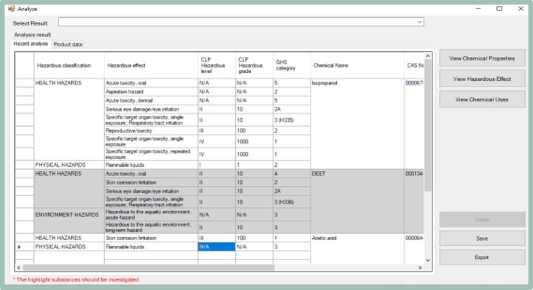533x290 pixels.
Task: Select the DEET chemical name cell
Action: point(357,201)
